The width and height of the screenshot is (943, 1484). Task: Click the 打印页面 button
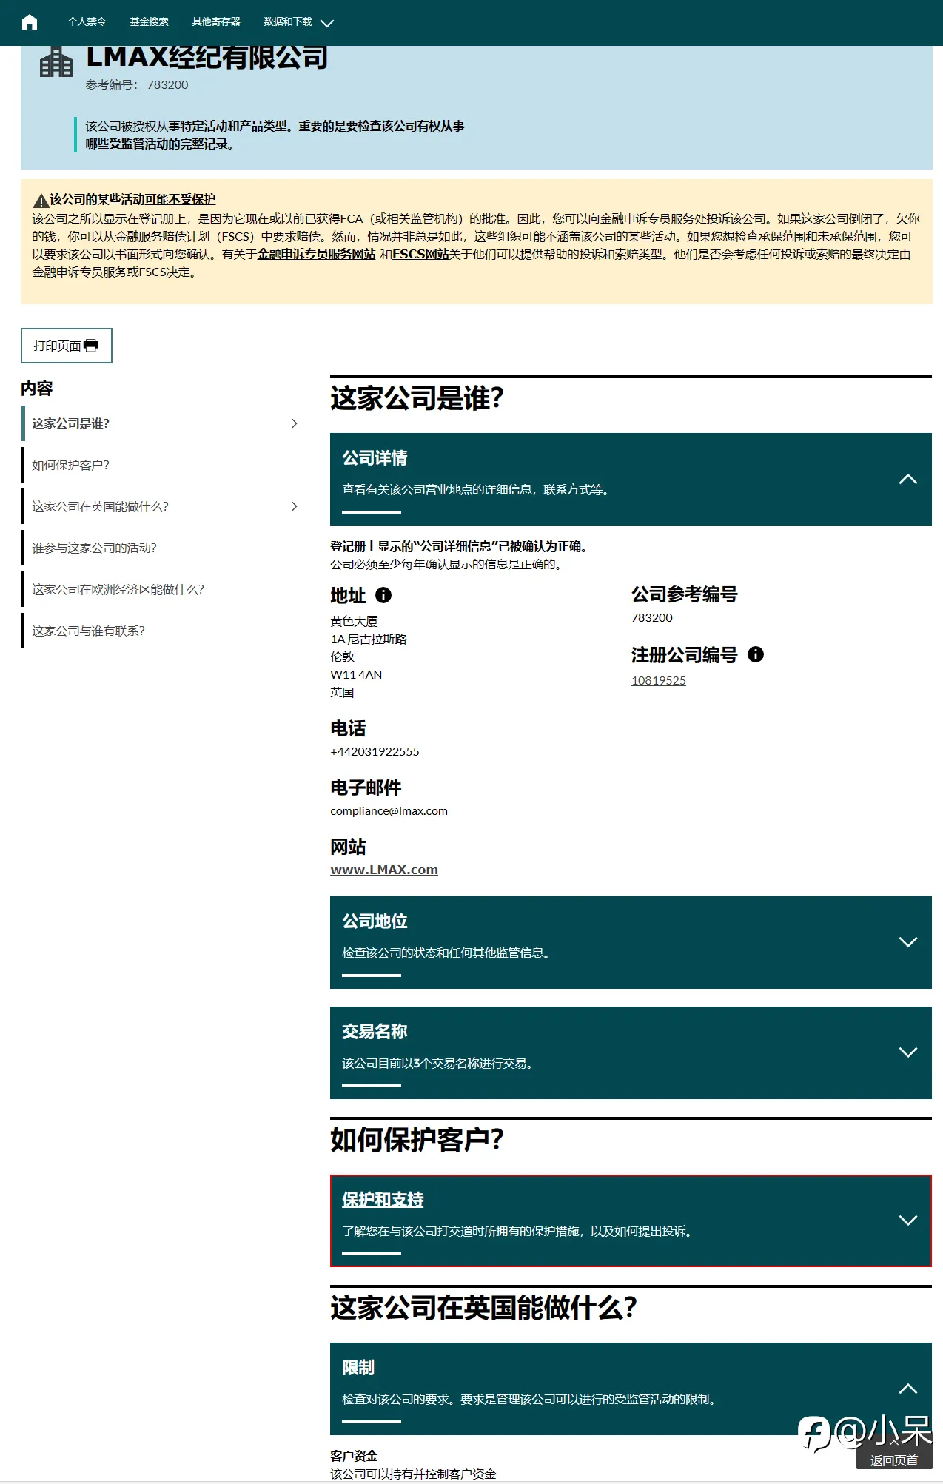coord(67,346)
